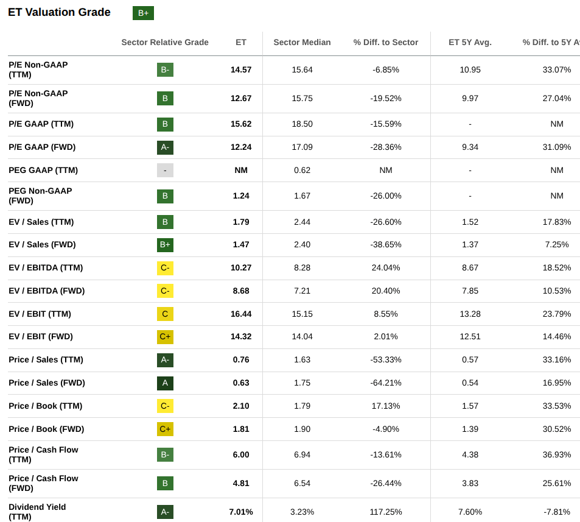Select the ET value 10.27

point(241,267)
